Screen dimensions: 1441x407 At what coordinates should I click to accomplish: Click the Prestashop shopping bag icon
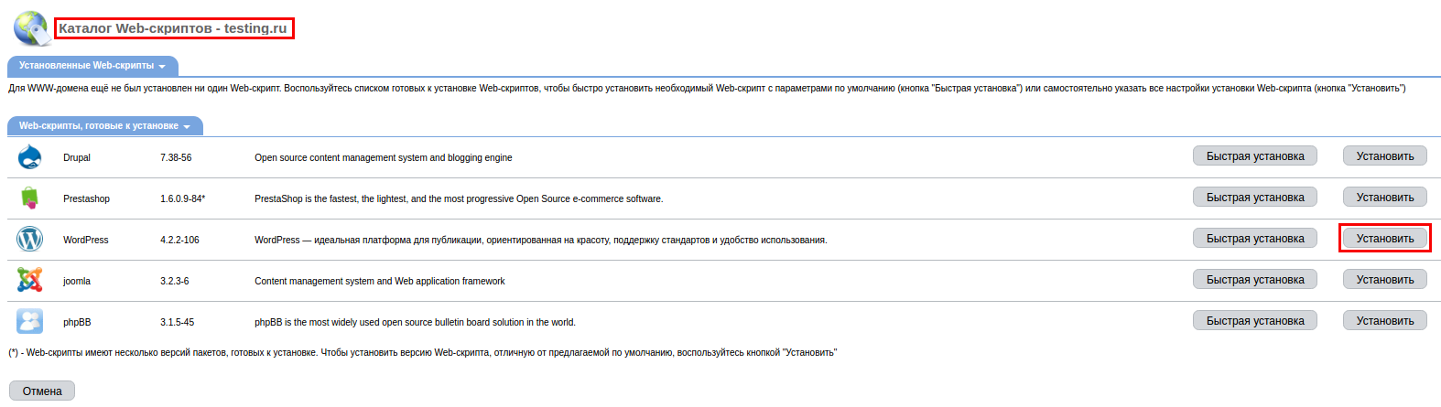coord(29,198)
